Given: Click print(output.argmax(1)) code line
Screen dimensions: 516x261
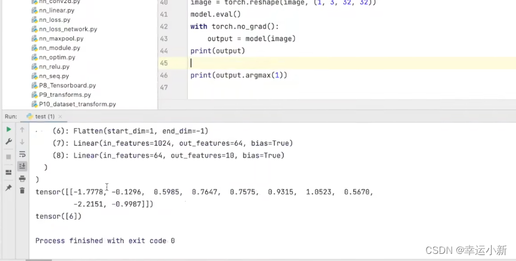Looking at the screenshot, I should [238, 75].
